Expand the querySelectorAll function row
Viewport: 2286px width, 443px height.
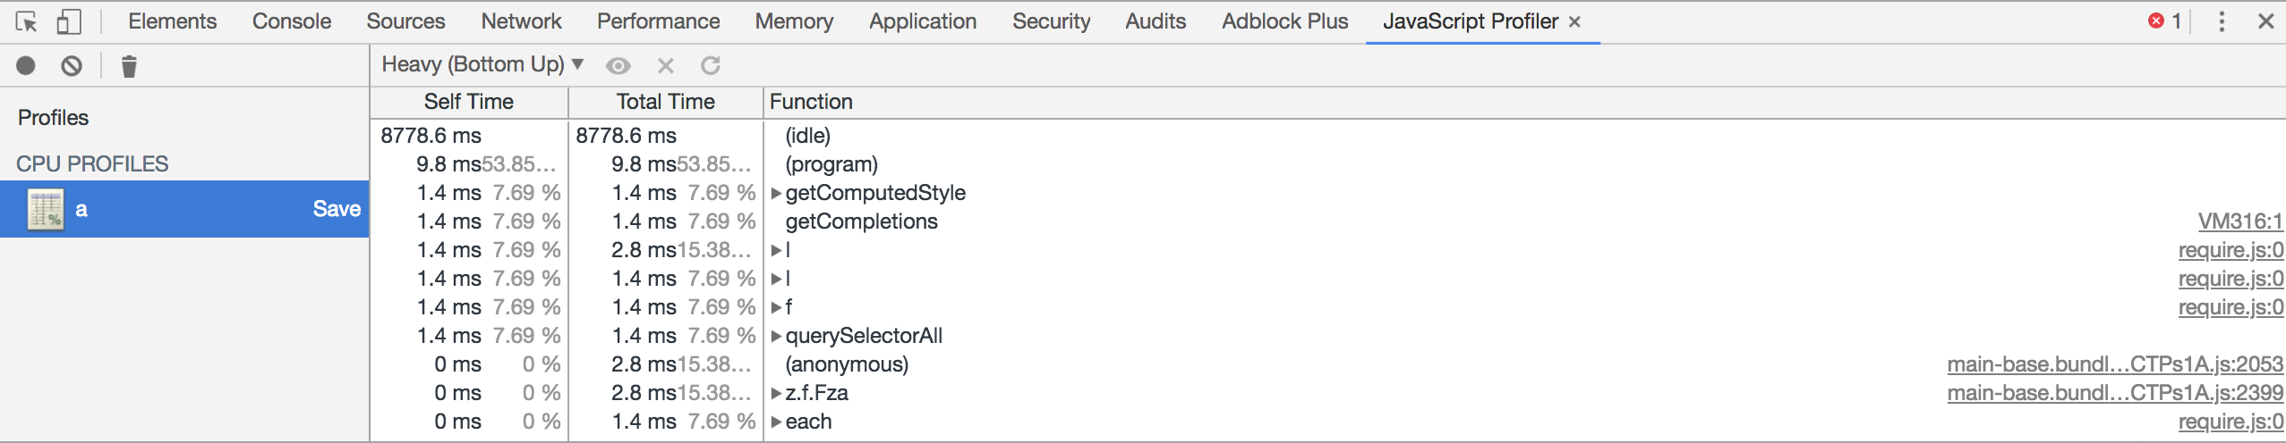pos(776,336)
